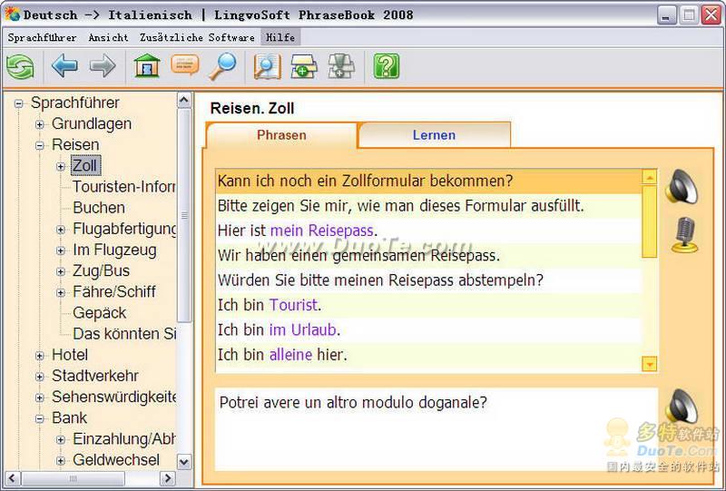Collapse the Bank tree node

click(40, 418)
